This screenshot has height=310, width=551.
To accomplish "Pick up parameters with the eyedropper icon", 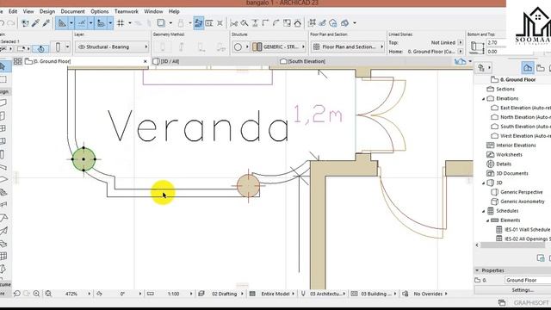I will [35, 23].
